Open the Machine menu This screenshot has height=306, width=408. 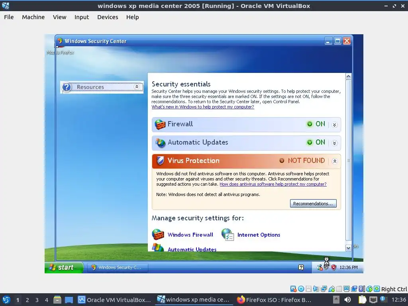(33, 17)
